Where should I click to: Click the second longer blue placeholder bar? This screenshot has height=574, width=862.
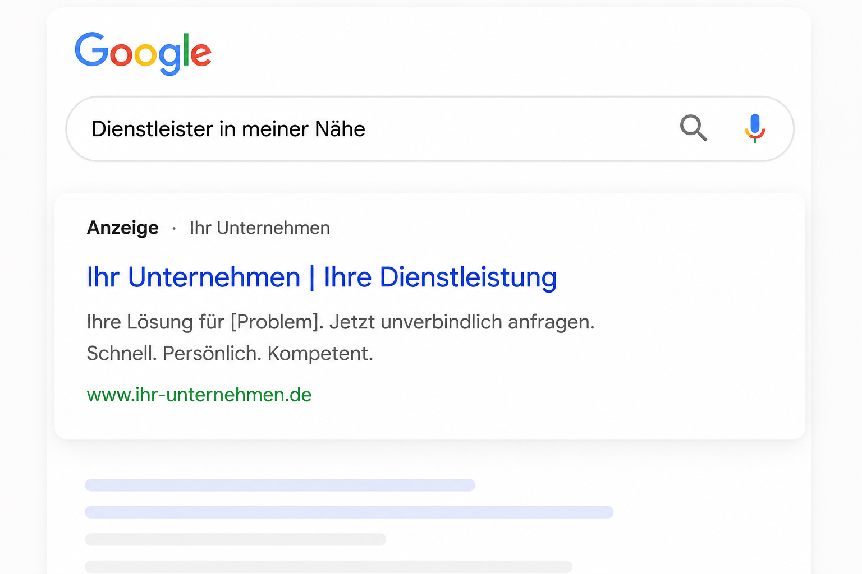tap(349, 512)
